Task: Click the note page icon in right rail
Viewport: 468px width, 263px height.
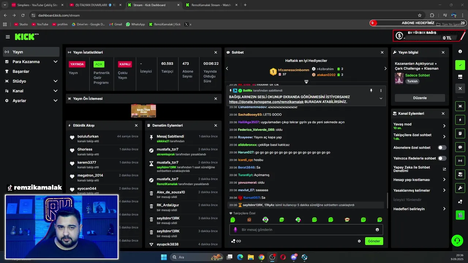Action: point(460,133)
